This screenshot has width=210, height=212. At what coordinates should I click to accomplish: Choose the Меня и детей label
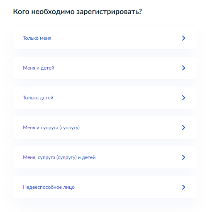coord(39,68)
